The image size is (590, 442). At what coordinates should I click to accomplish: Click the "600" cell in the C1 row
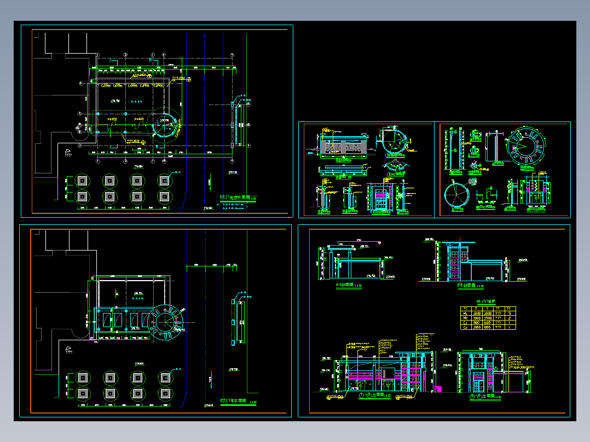coord(488,322)
